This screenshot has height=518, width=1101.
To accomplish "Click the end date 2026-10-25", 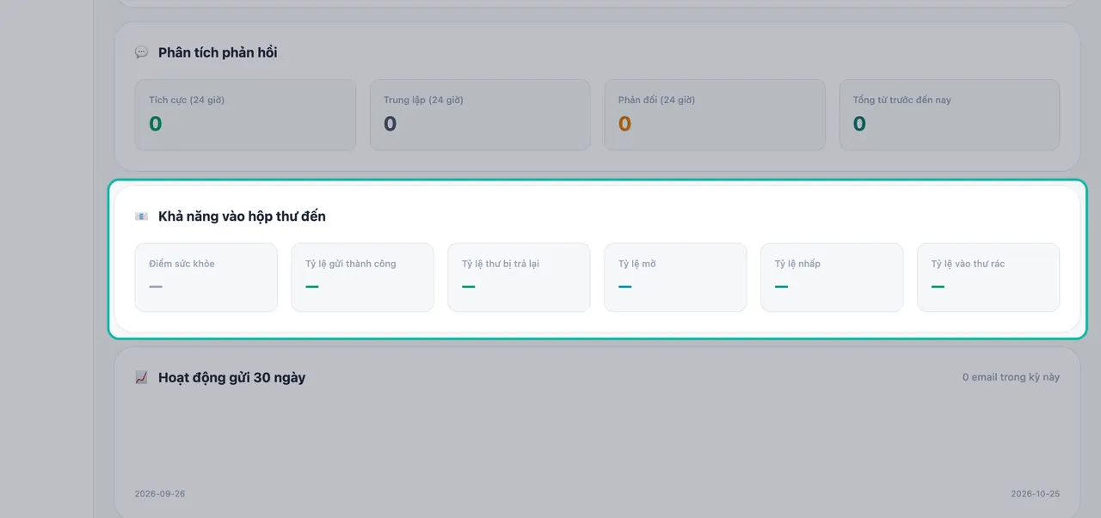I will pos(1036,494).
